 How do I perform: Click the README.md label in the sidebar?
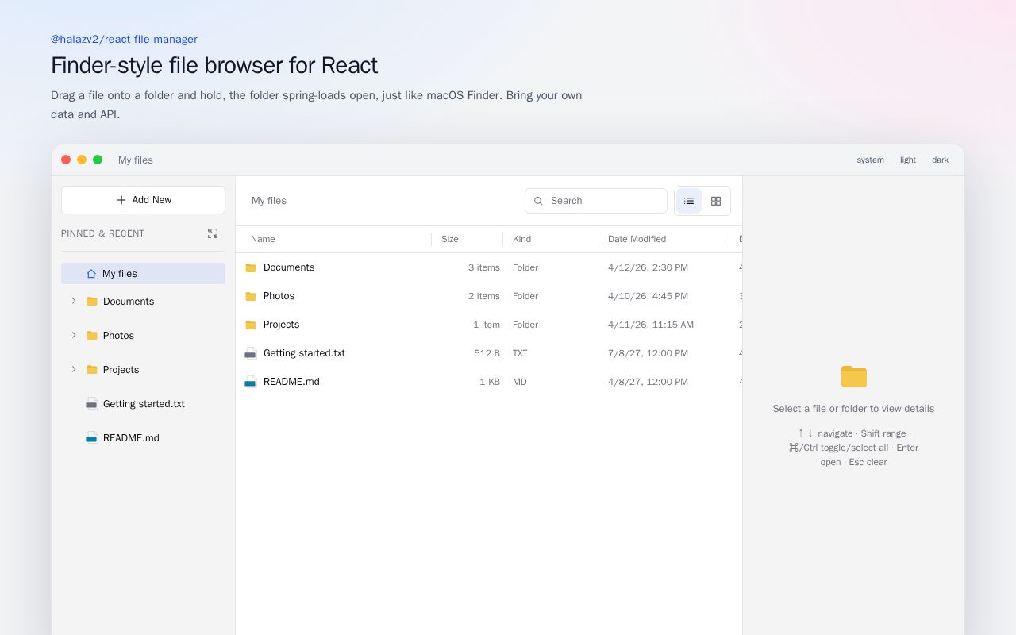pos(131,438)
